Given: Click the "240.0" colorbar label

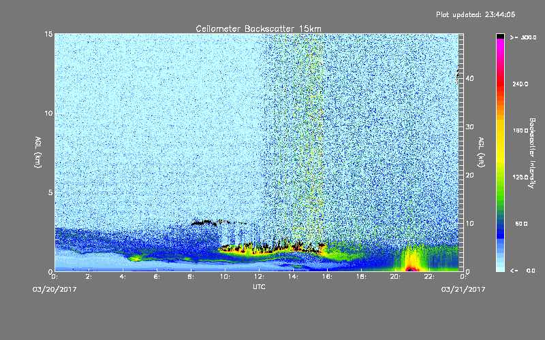Looking at the screenshot, I should [520, 84].
